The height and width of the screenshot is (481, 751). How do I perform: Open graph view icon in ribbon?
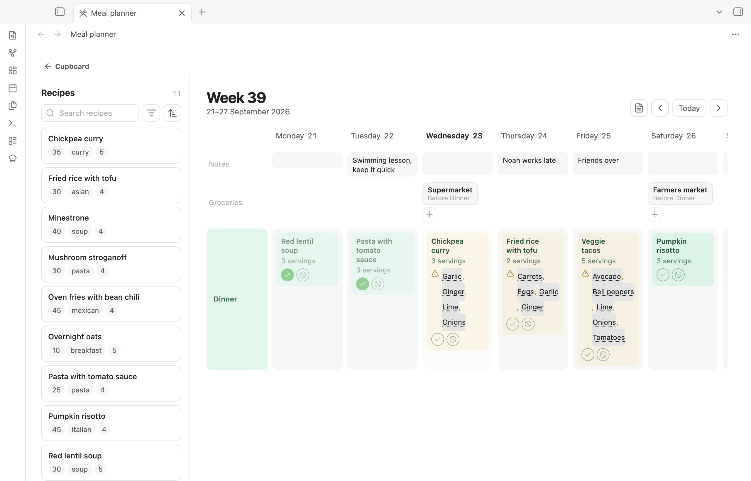pyautogui.click(x=13, y=53)
